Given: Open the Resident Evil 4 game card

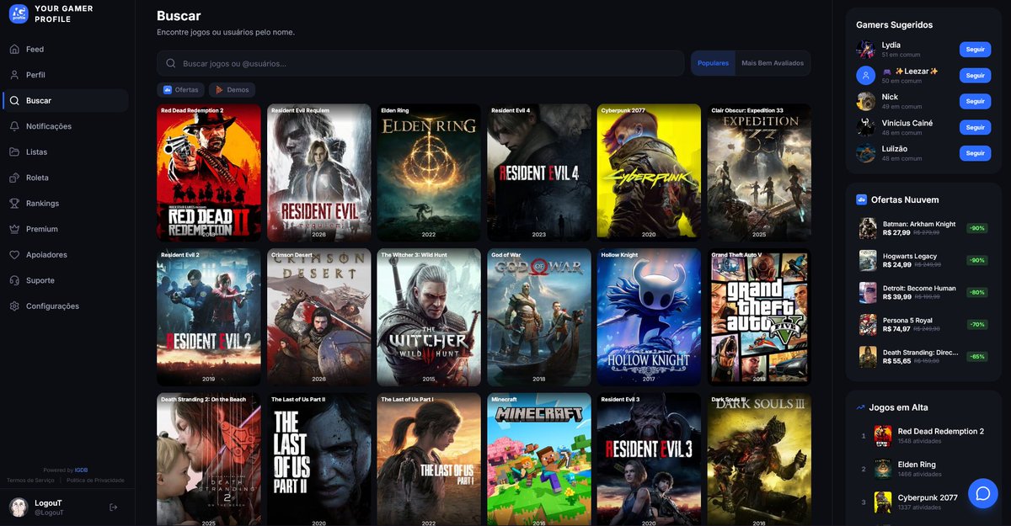Looking at the screenshot, I should [539, 173].
